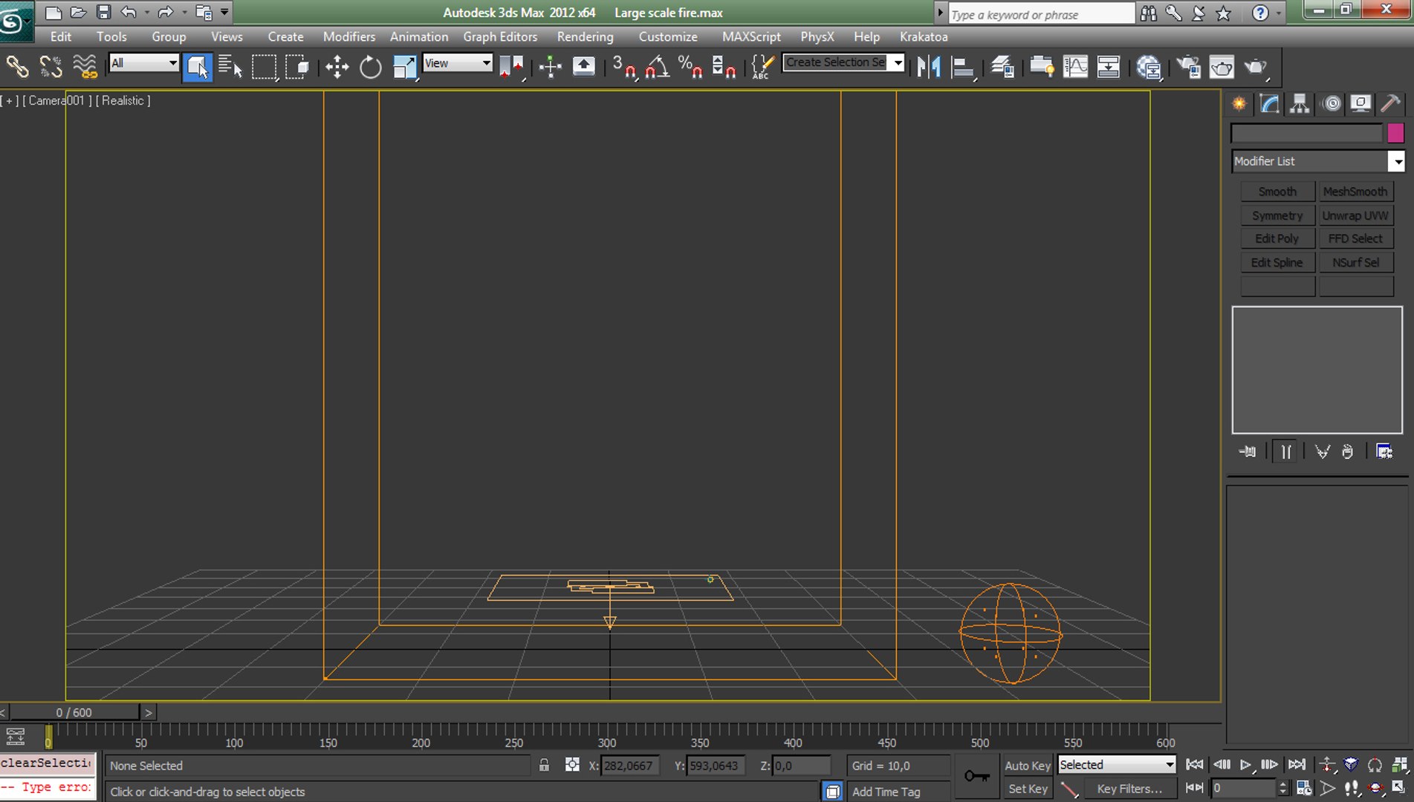The image size is (1414, 802).
Task: Open the Graph Editors menu
Action: point(500,36)
